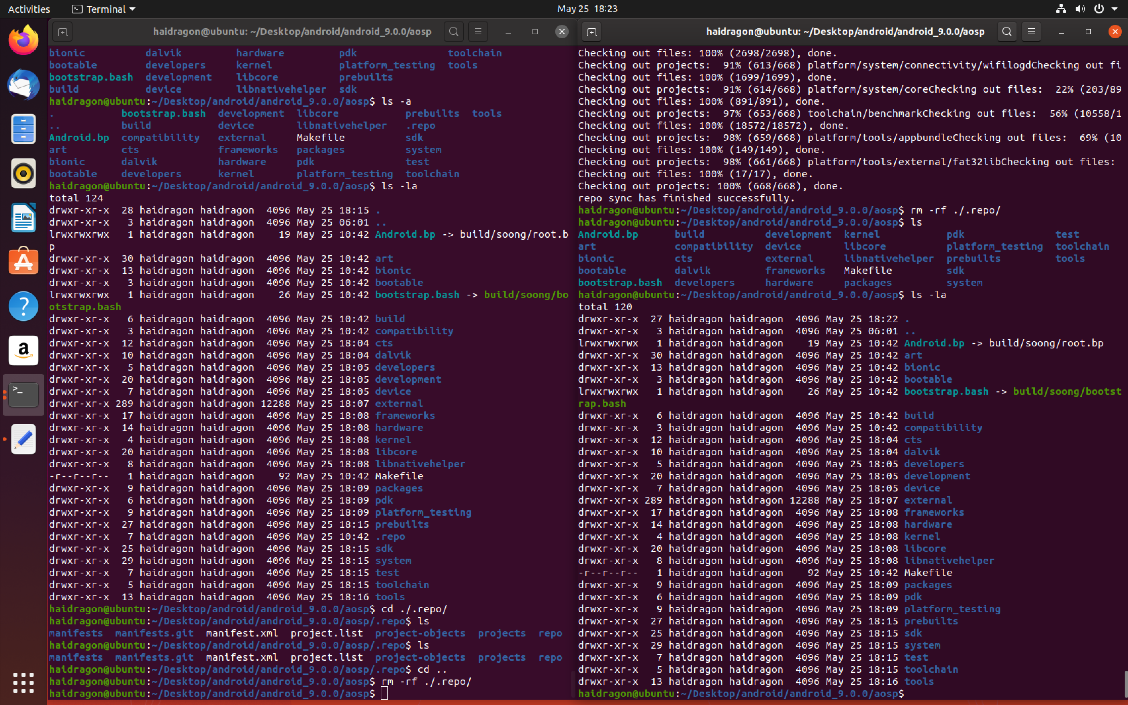The image size is (1128, 705).
Task: Click 'libnativehelper' row in left ls -la listing
Action: pos(257,464)
